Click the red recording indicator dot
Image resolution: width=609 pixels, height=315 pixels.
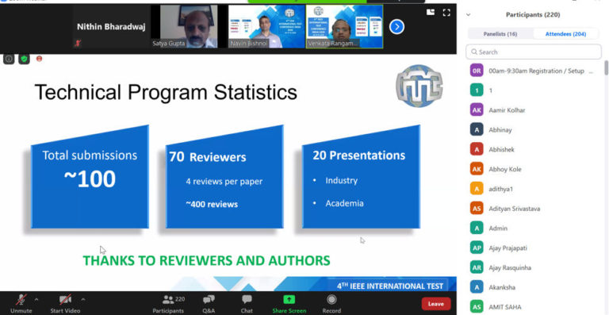(39, 59)
